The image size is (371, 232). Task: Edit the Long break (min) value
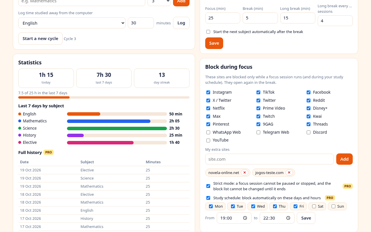[x=298, y=18]
